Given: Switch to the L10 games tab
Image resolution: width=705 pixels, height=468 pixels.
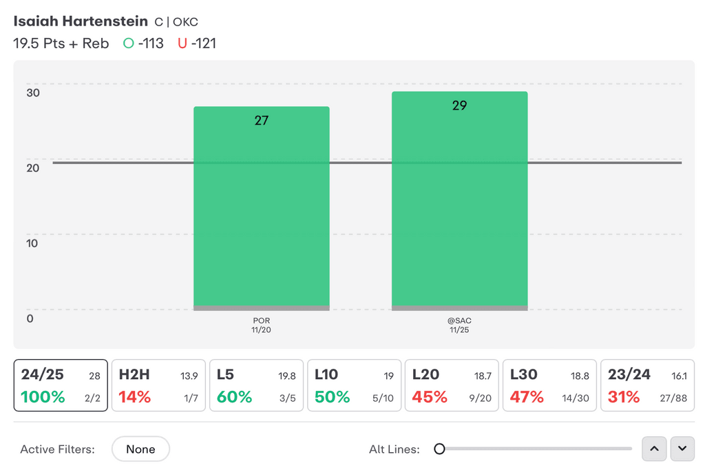Looking at the screenshot, I should pos(355,385).
